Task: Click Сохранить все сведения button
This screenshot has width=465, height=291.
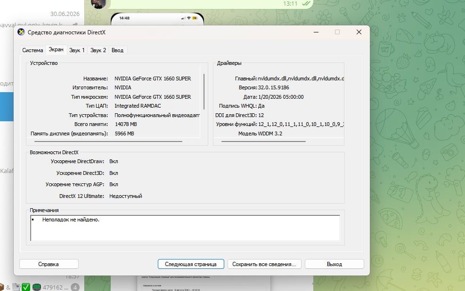Action: 264,264
